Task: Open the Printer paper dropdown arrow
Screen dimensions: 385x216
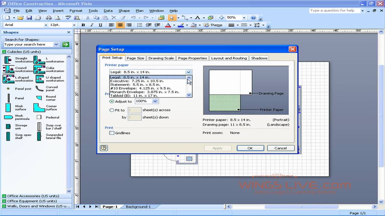Action: 188,72
